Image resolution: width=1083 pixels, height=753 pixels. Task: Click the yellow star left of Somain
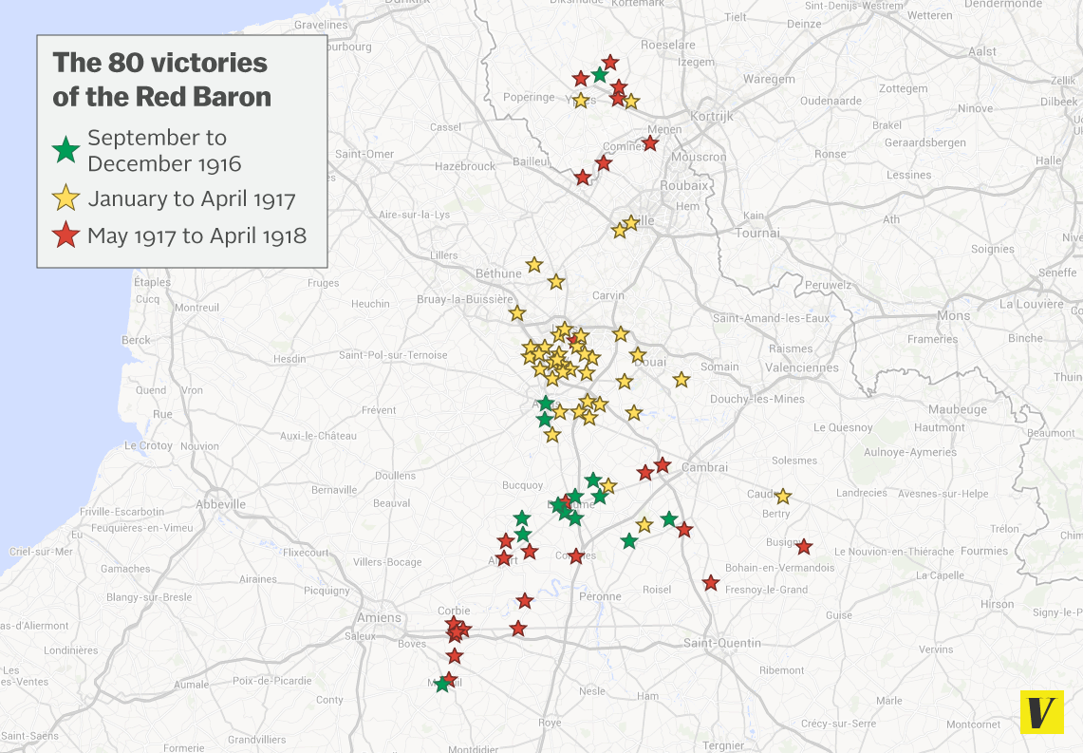click(x=682, y=380)
